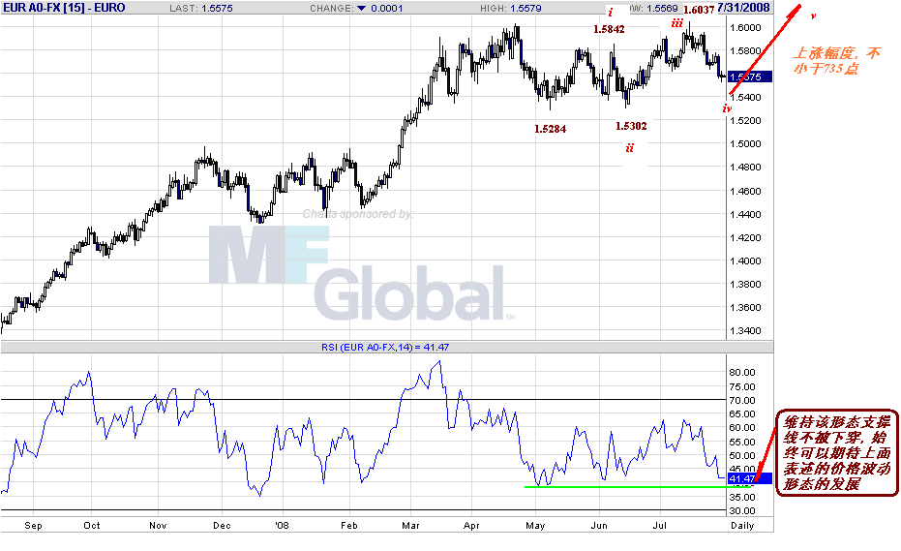901x551 pixels.
Task: Click the 80.00 RSI axis label
Action: (x=742, y=373)
